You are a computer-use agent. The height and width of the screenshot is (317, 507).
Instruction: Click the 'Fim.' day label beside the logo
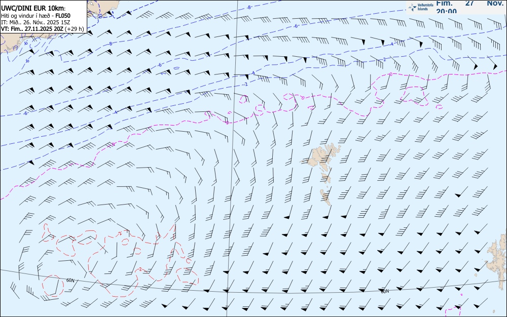pyautogui.click(x=444, y=3)
